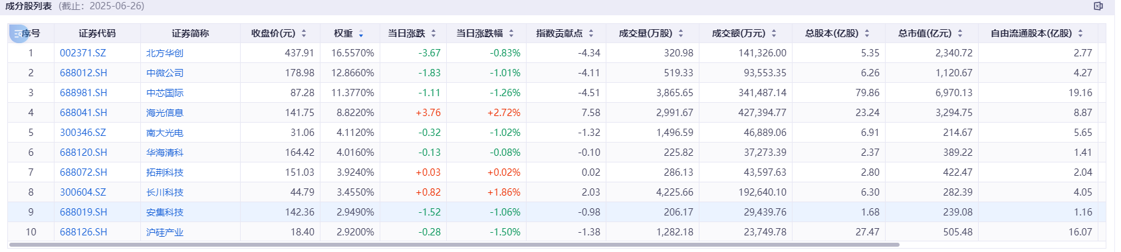
Task: Select highlighted row 688019.SH code
Action: [x=84, y=212]
